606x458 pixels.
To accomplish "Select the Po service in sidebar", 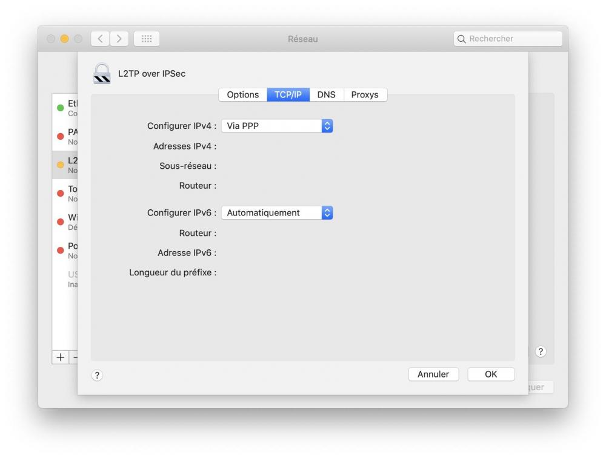I will 65,250.
